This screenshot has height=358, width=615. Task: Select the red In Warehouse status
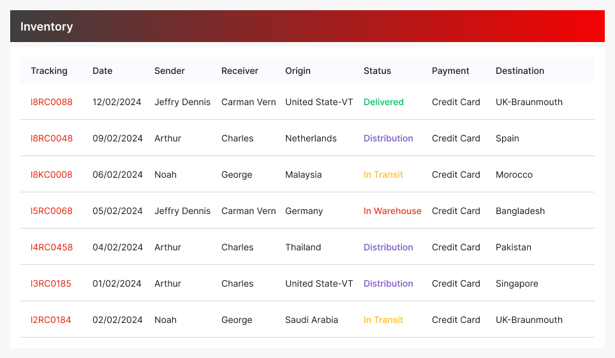(x=392, y=211)
